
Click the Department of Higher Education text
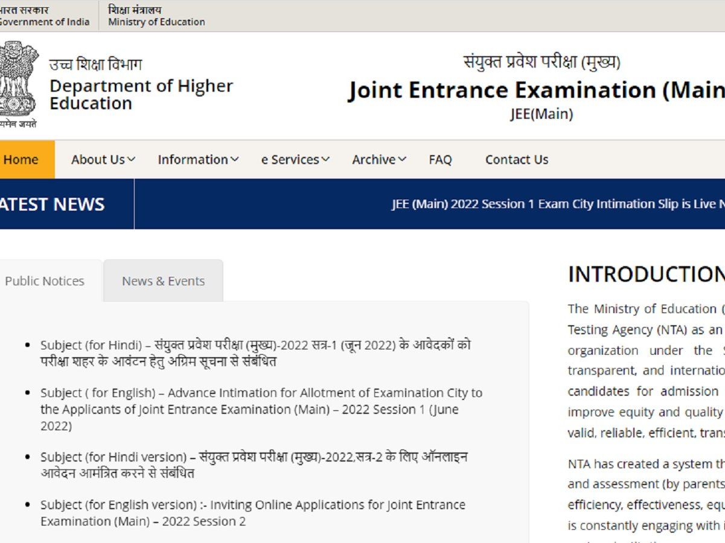[142, 94]
